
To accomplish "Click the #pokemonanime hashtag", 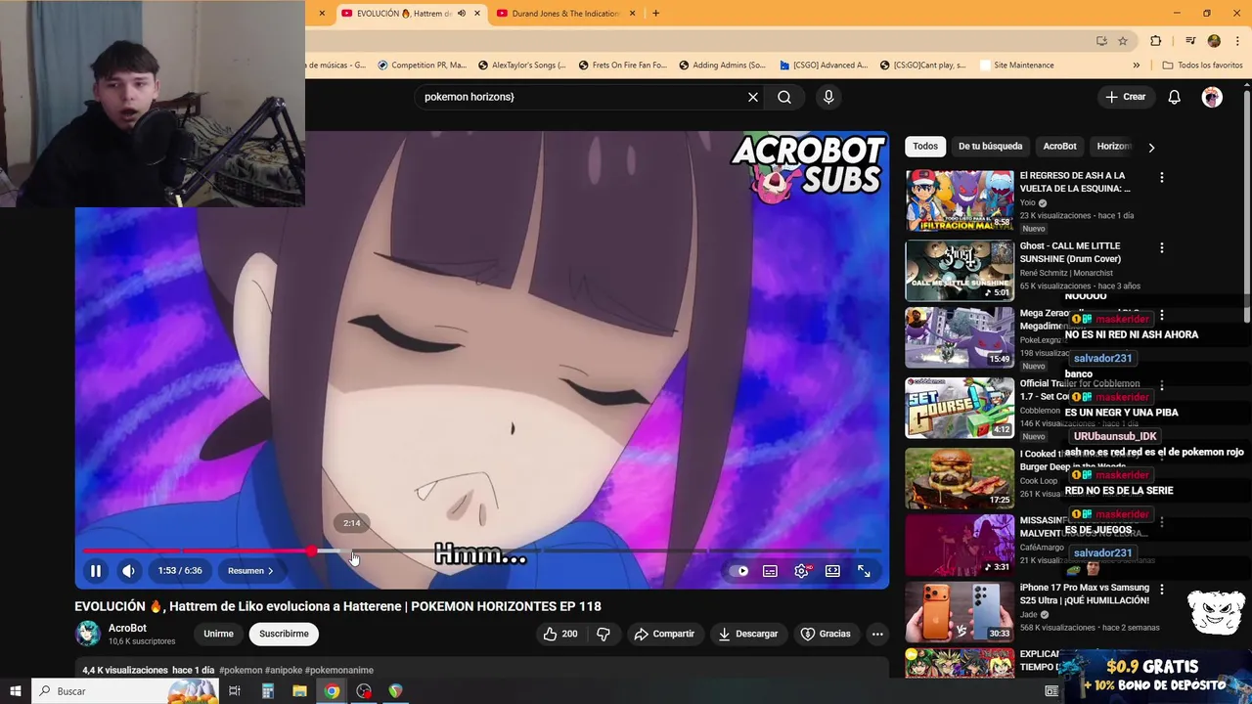I will click(339, 671).
